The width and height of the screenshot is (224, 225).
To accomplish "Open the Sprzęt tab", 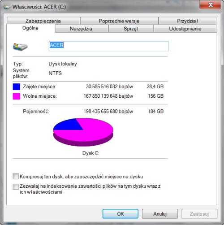I will tap(131, 29).
